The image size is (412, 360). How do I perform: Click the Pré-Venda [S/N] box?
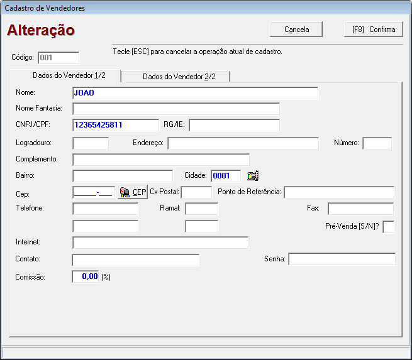[x=388, y=227]
